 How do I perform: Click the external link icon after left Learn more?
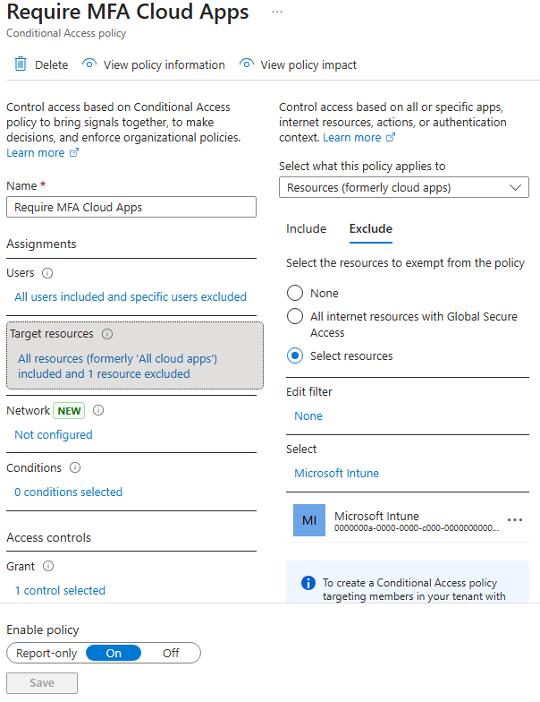click(73, 152)
